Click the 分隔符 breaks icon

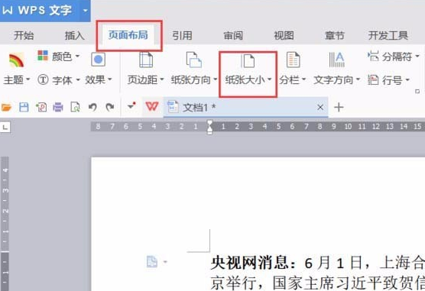pyautogui.click(x=373, y=57)
